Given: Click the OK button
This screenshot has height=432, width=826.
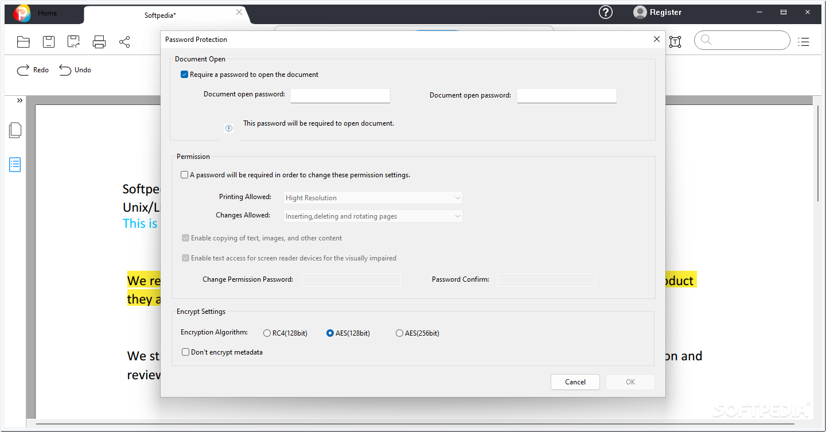Looking at the screenshot, I should click(630, 382).
